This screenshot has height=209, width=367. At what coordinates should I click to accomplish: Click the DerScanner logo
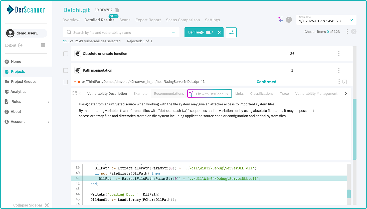26,10
